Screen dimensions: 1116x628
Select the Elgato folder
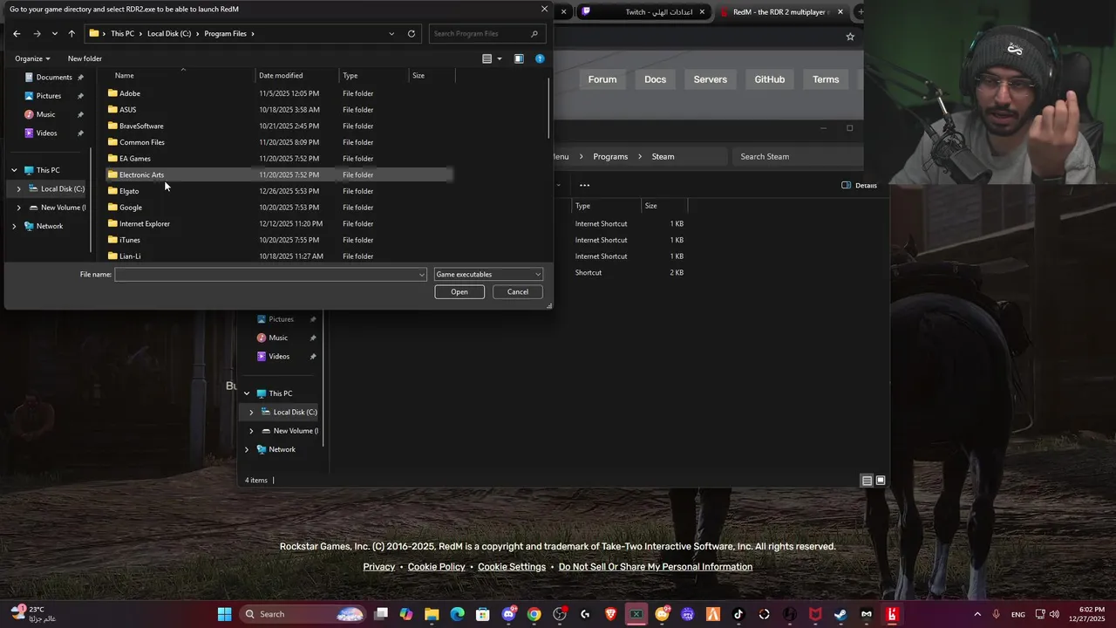click(129, 191)
